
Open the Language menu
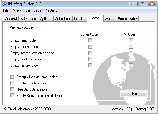[33, 10]
